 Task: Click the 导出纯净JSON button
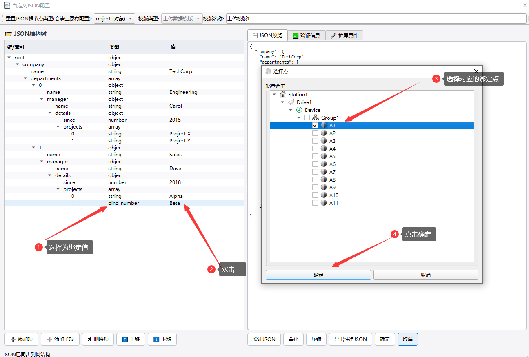coord(350,339)
